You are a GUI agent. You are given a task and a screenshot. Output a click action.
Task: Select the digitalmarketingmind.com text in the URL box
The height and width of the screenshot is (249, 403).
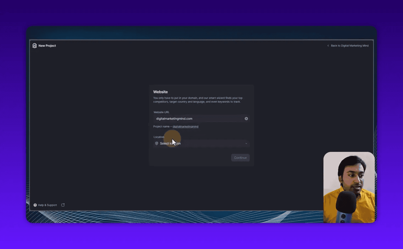174,118
